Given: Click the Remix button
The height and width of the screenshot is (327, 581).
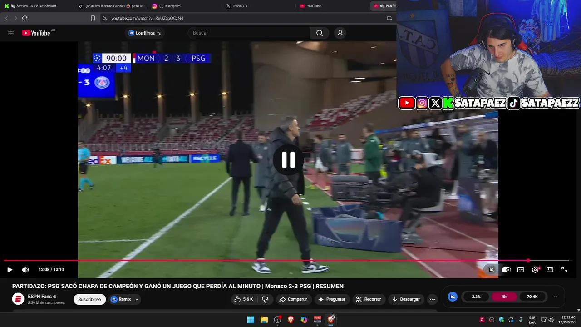Looking at the screenshot, I should [121, 299].
